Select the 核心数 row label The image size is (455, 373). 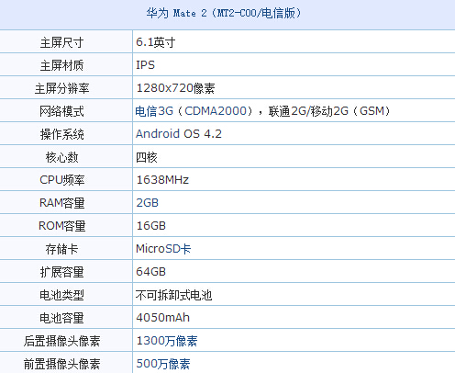click(x=61, y=157)
